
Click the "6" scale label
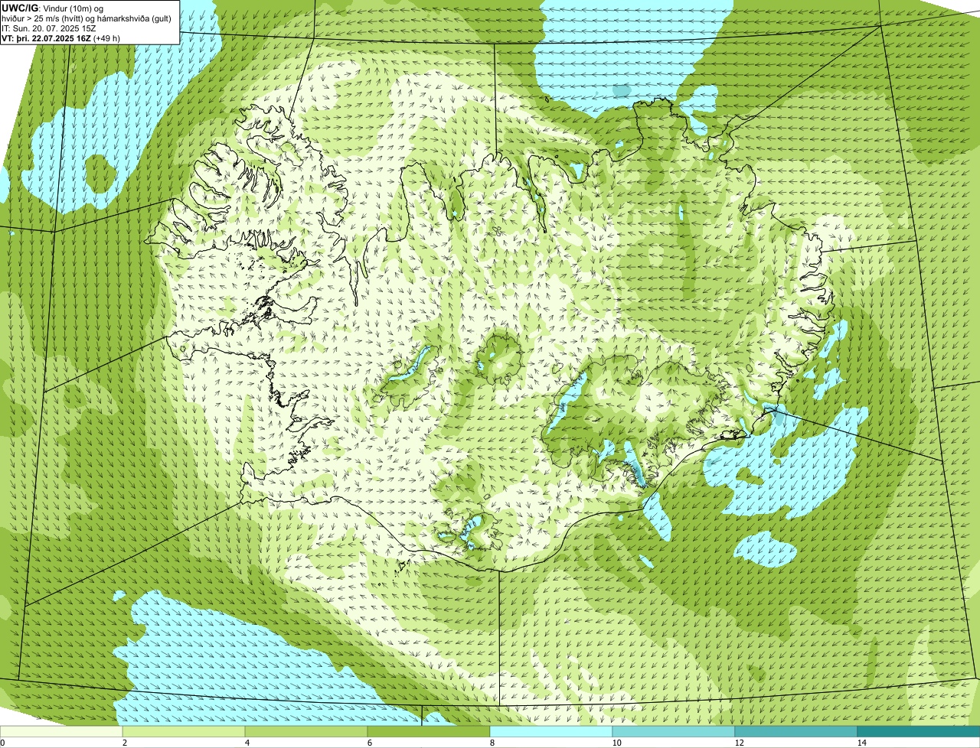click(369, 743)
